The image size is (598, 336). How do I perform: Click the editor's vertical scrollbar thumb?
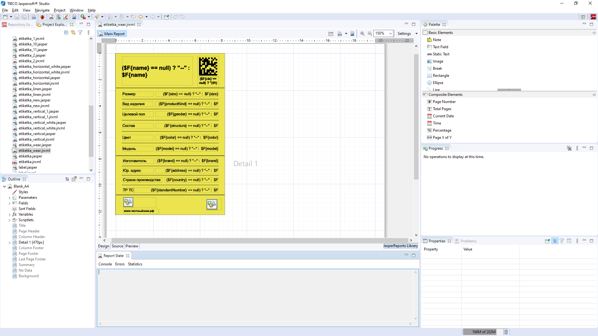click(416, 117)
